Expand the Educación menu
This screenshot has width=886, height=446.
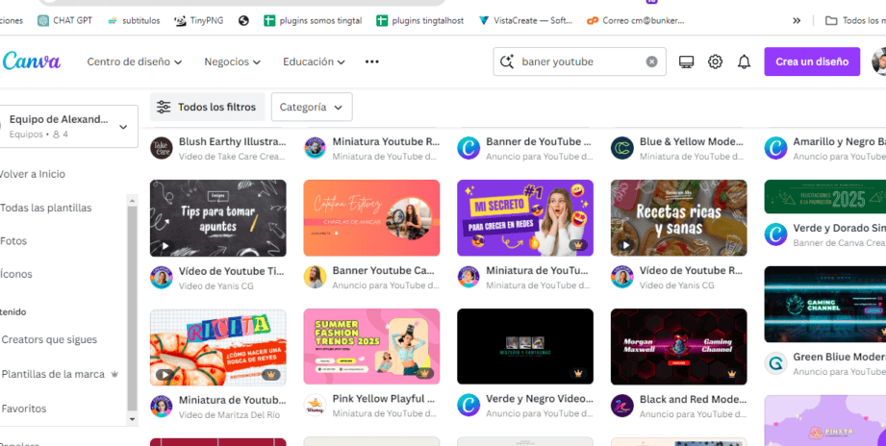tap(314, 62)
